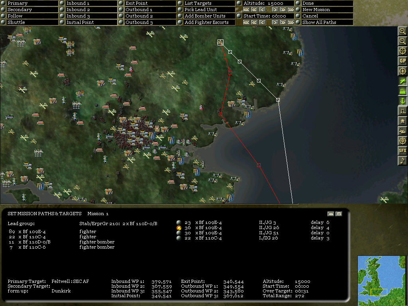Open List Targets
Viewport: 408px width, 306px height.
(x=206, y=3)
